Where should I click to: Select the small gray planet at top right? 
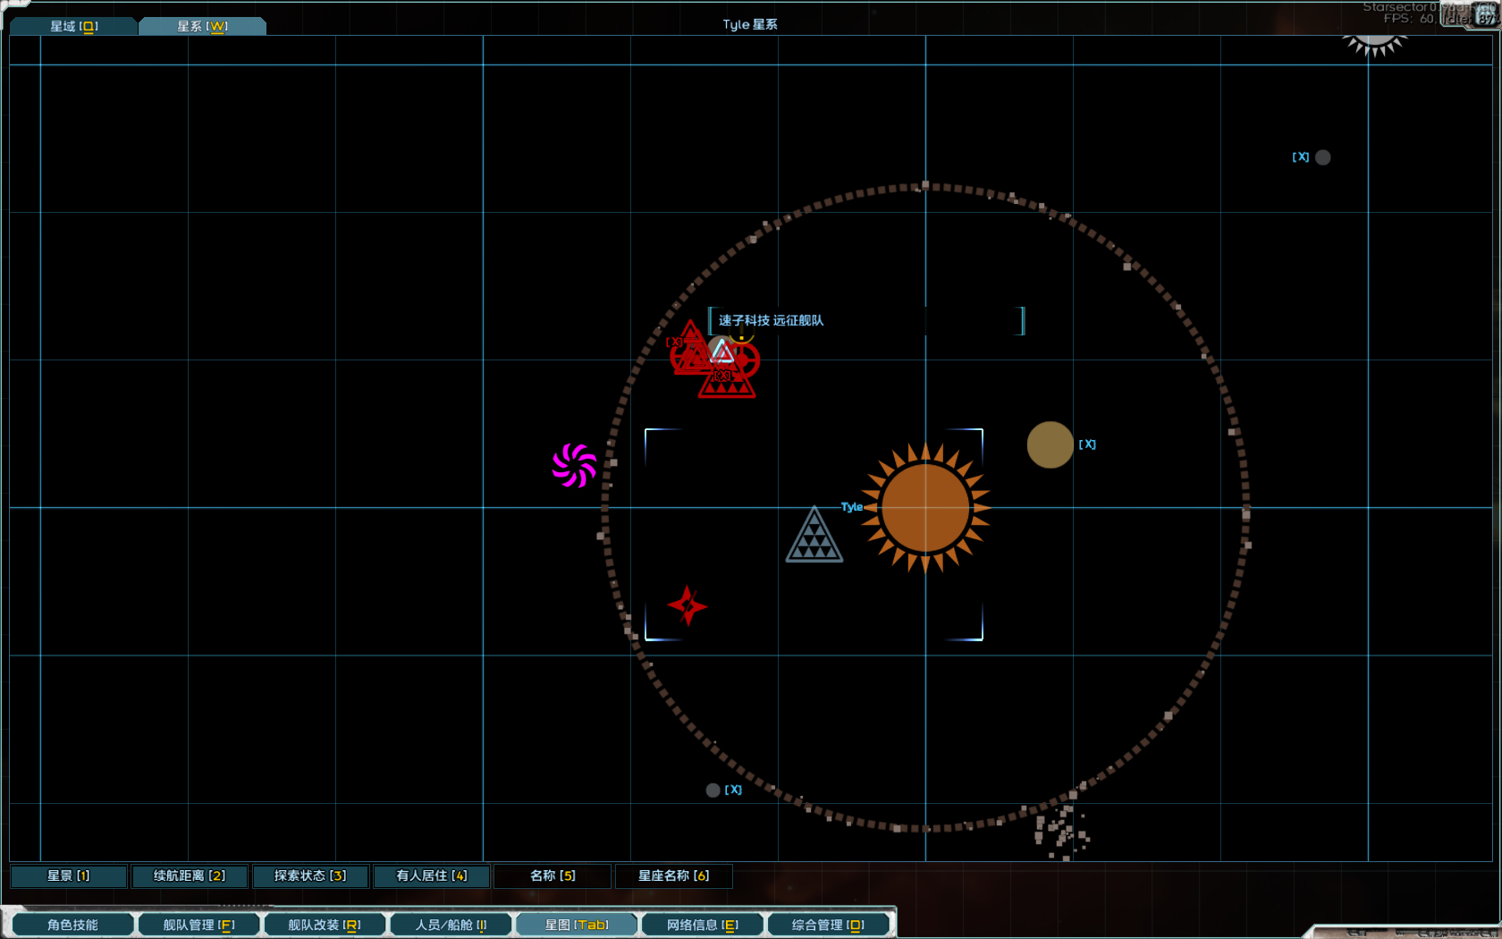point(1322,157)
